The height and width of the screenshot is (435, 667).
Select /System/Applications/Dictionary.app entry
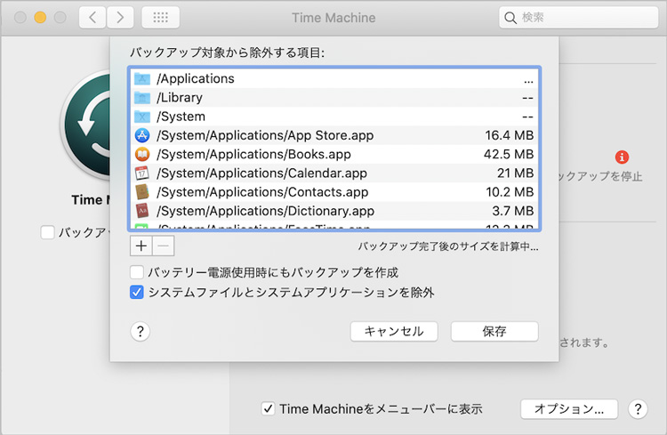(x=265, y=211)
